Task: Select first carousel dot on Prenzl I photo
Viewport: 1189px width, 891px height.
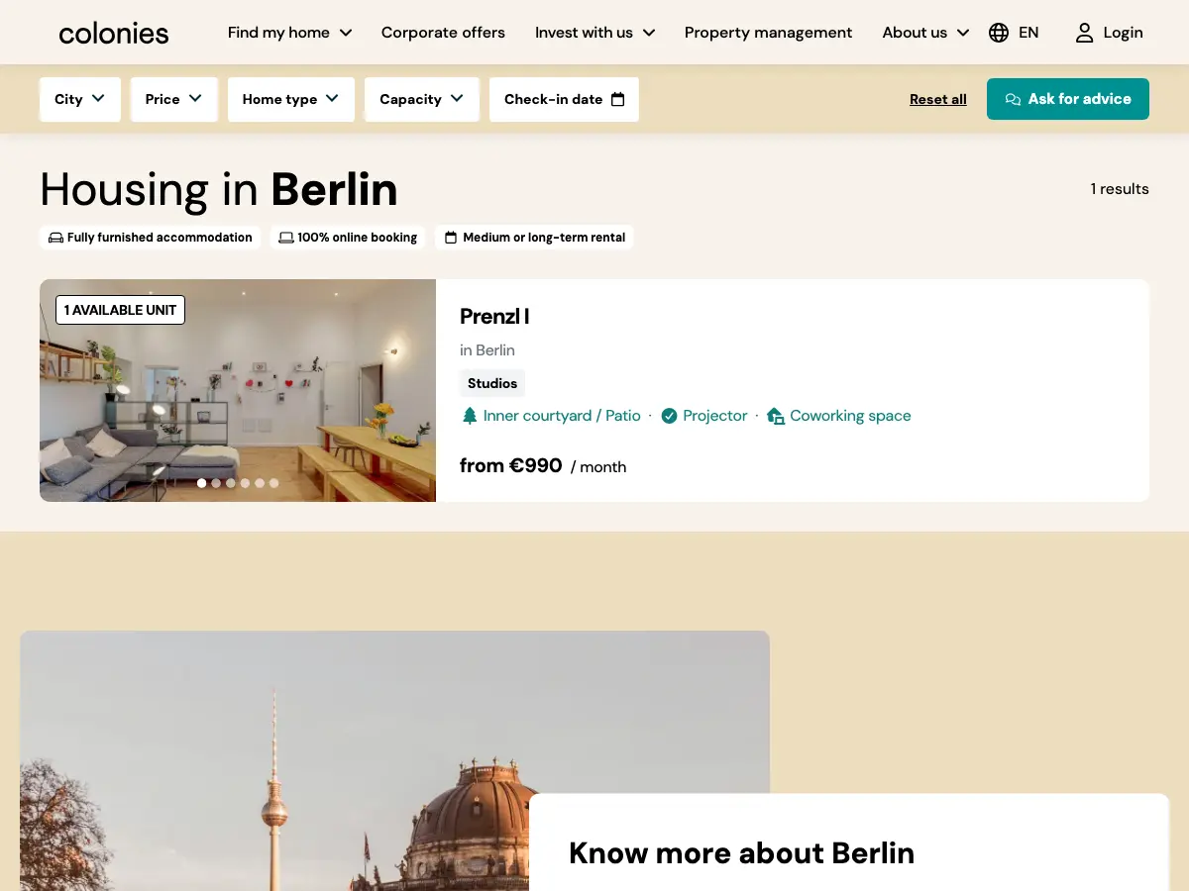Action: 202,483
